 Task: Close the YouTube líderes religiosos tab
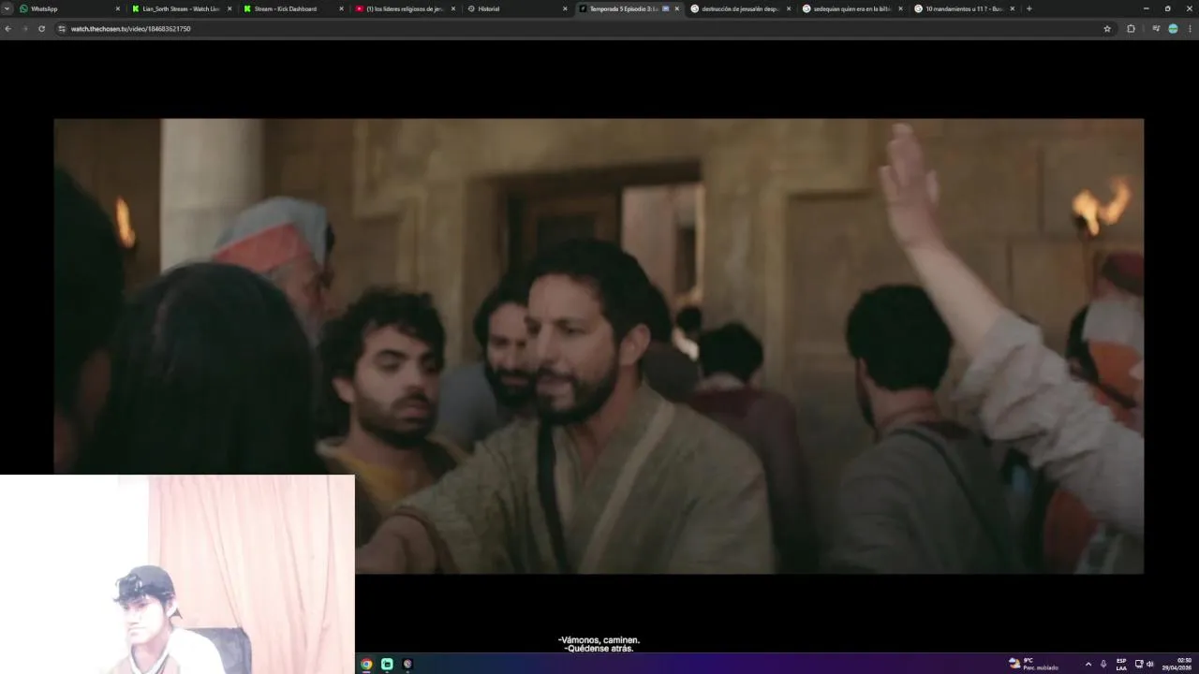[x=453, y=8]
